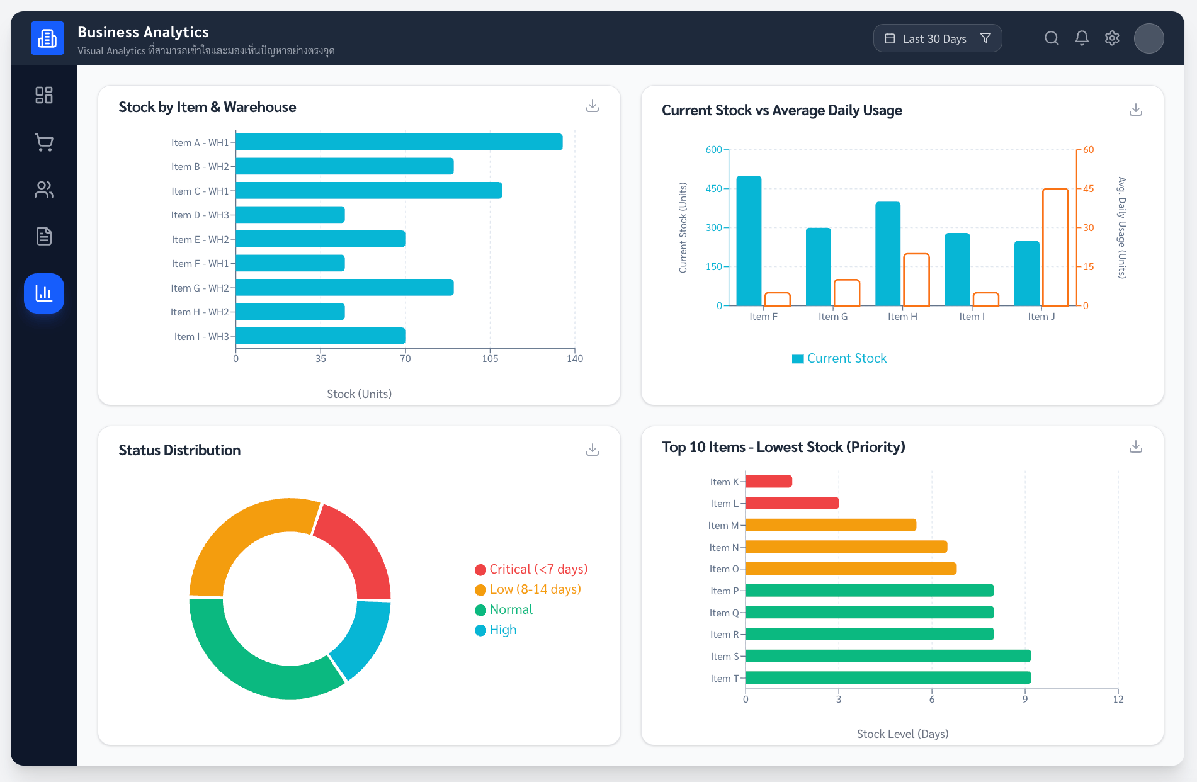Open search using the magnifier icon
The image size is (1197, 782).
click(1052, 38)
